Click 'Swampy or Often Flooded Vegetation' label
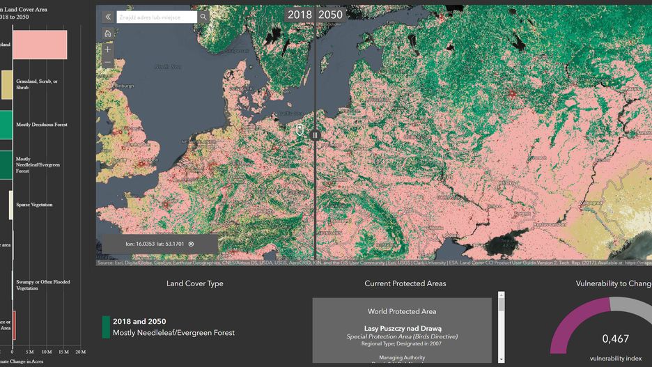 [x=43, y=285]
